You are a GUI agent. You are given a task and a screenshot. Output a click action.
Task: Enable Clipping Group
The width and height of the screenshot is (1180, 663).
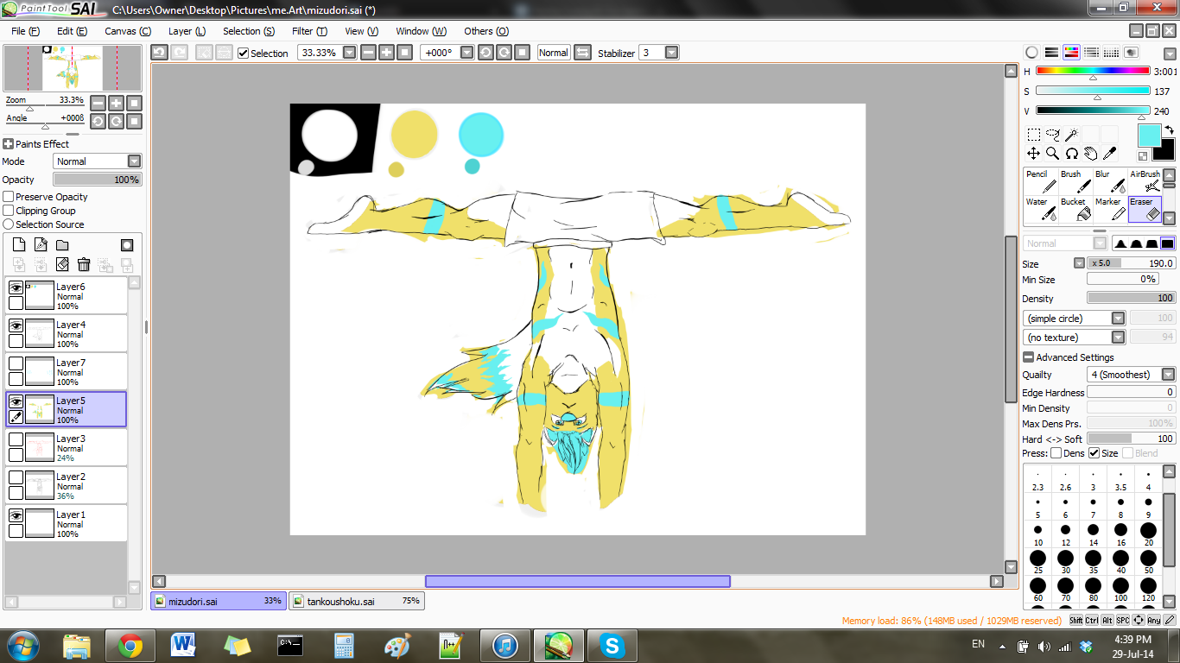coord(9,211)
